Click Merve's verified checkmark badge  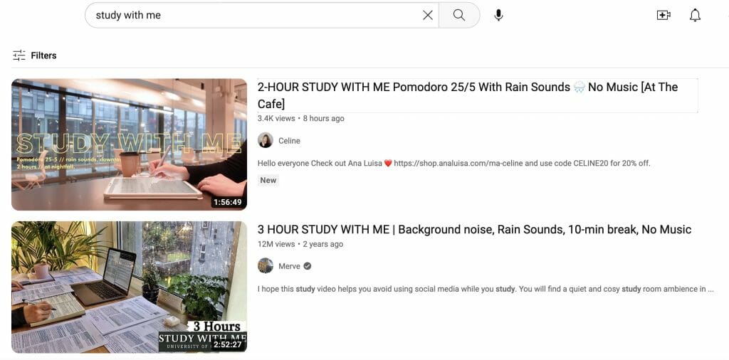pyautogui.click(x=308, y=266)
